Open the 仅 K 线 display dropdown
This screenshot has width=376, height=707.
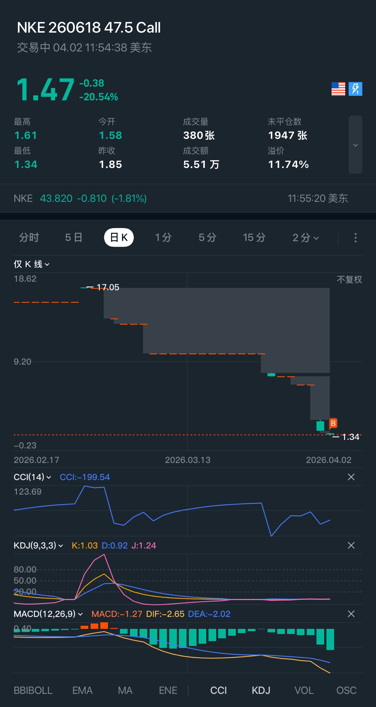(x=31, y=264)
